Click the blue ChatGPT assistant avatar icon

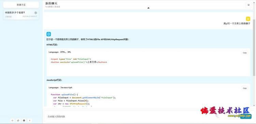49,34
